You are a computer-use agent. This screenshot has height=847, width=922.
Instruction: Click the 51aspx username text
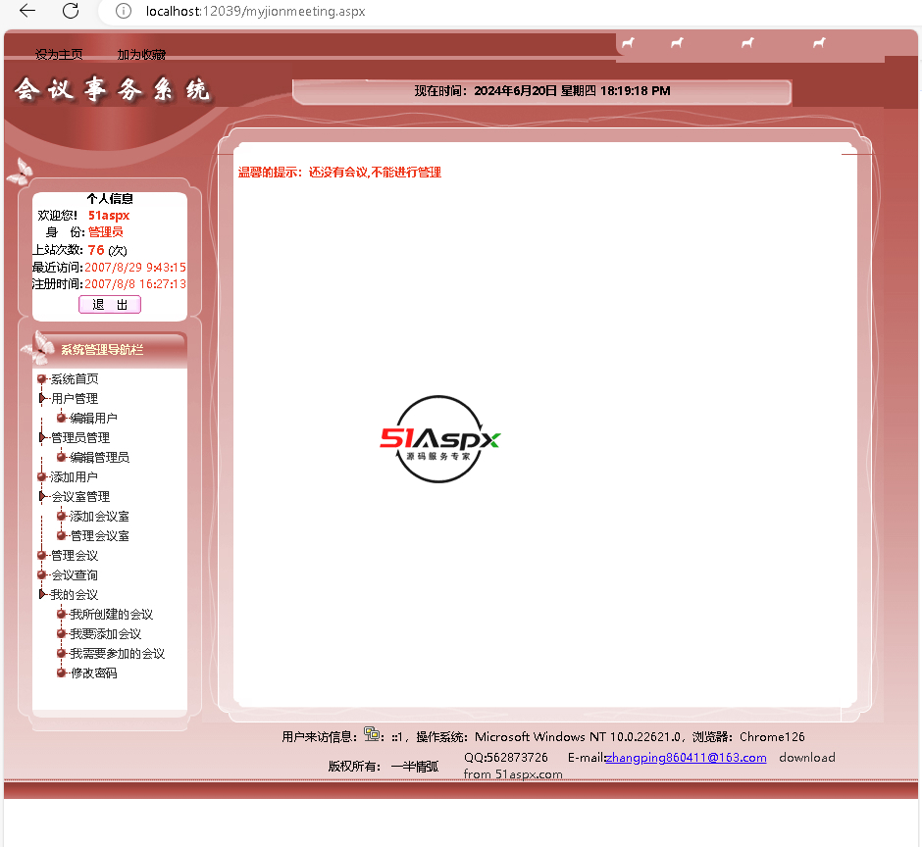[x=109, y=216]
